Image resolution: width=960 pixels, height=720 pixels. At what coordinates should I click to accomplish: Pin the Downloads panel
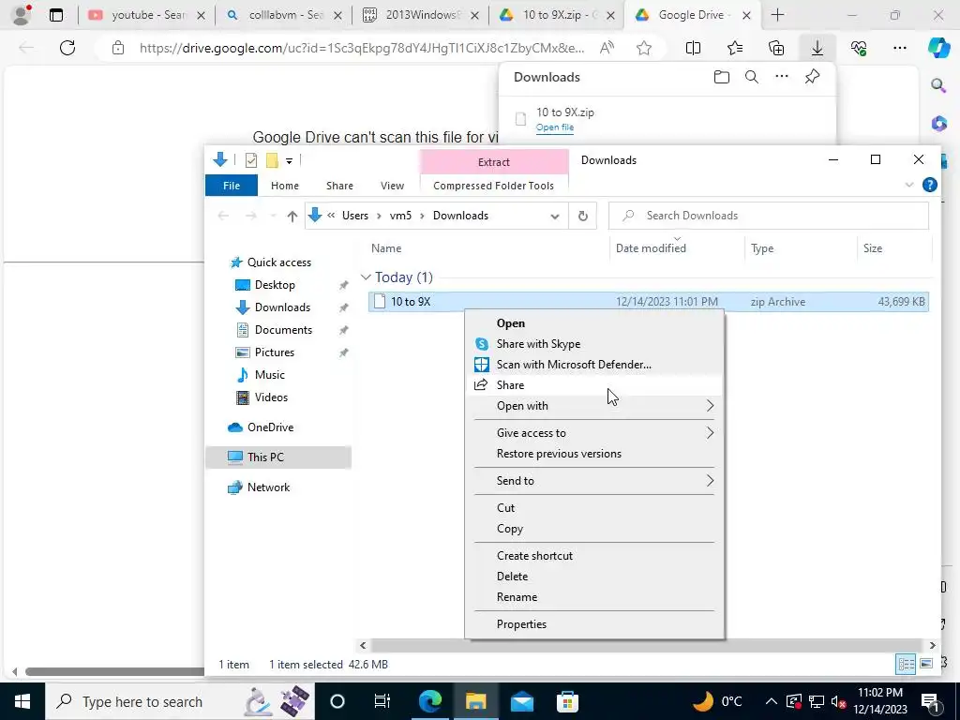pos(812,77)
